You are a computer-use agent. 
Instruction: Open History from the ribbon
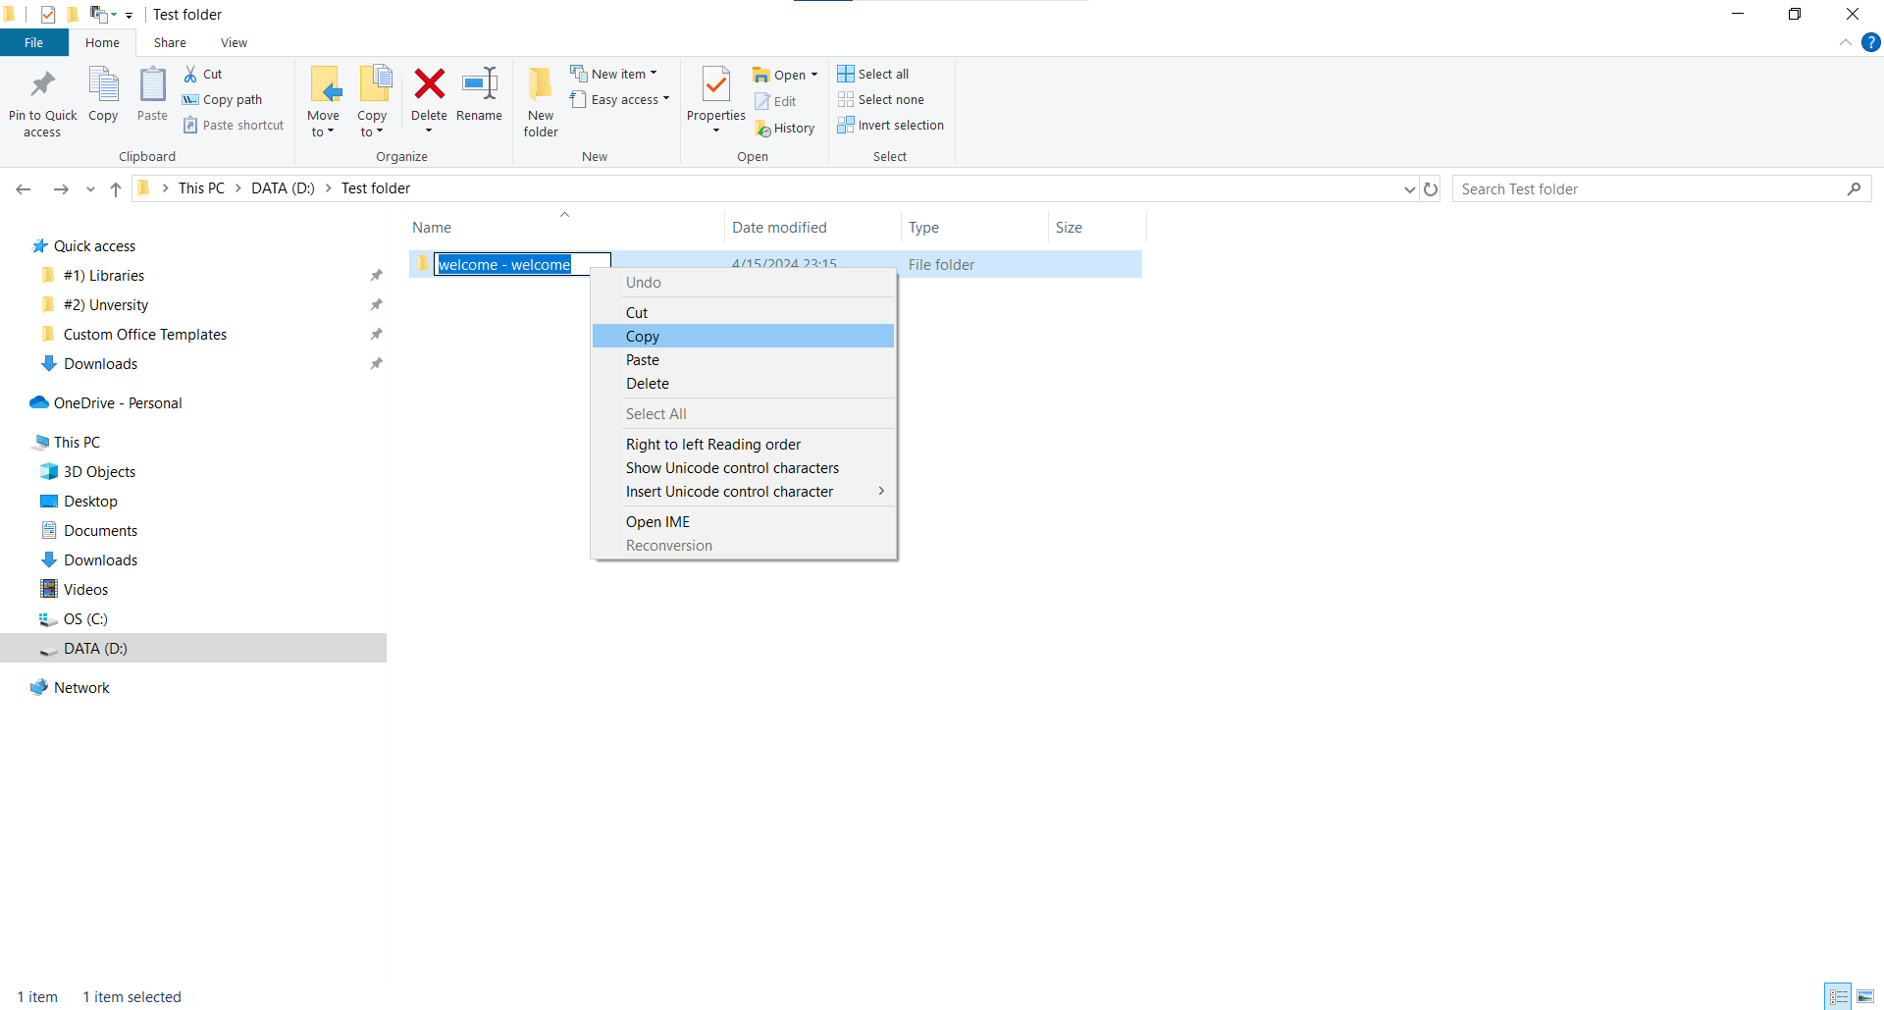click(785, 128)
